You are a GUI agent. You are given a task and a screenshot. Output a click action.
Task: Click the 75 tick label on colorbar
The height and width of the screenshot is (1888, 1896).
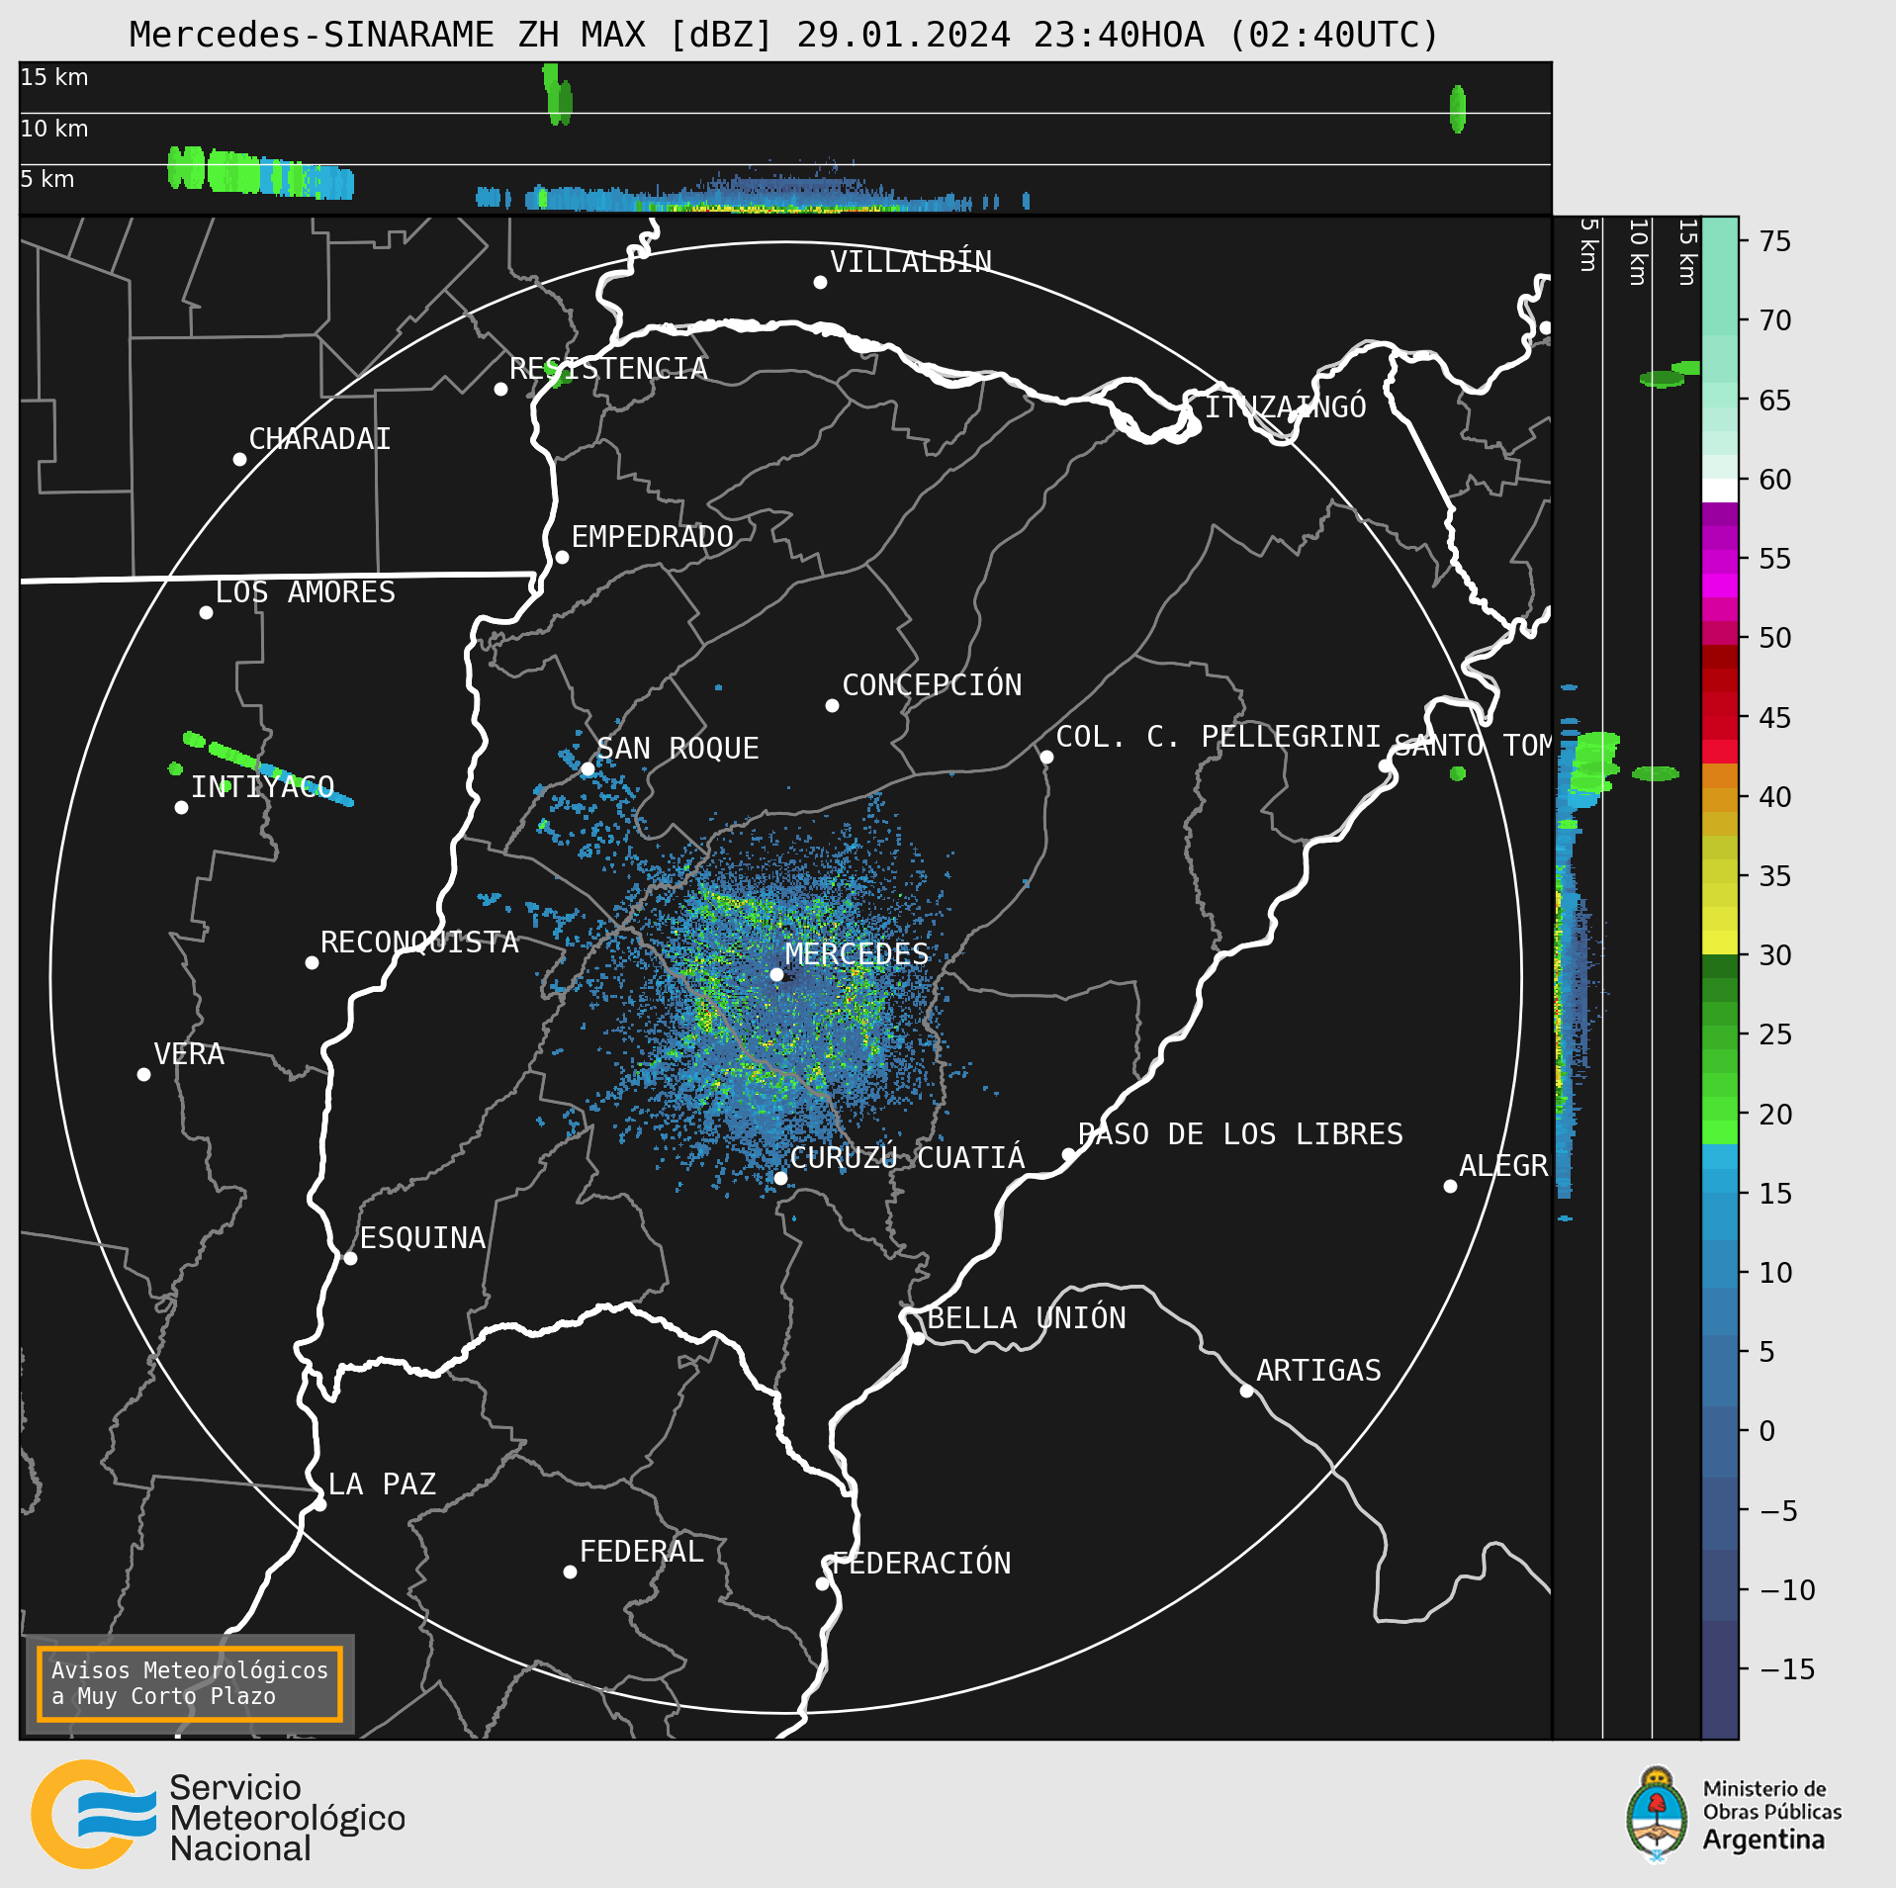click(x=1775, y=241)
